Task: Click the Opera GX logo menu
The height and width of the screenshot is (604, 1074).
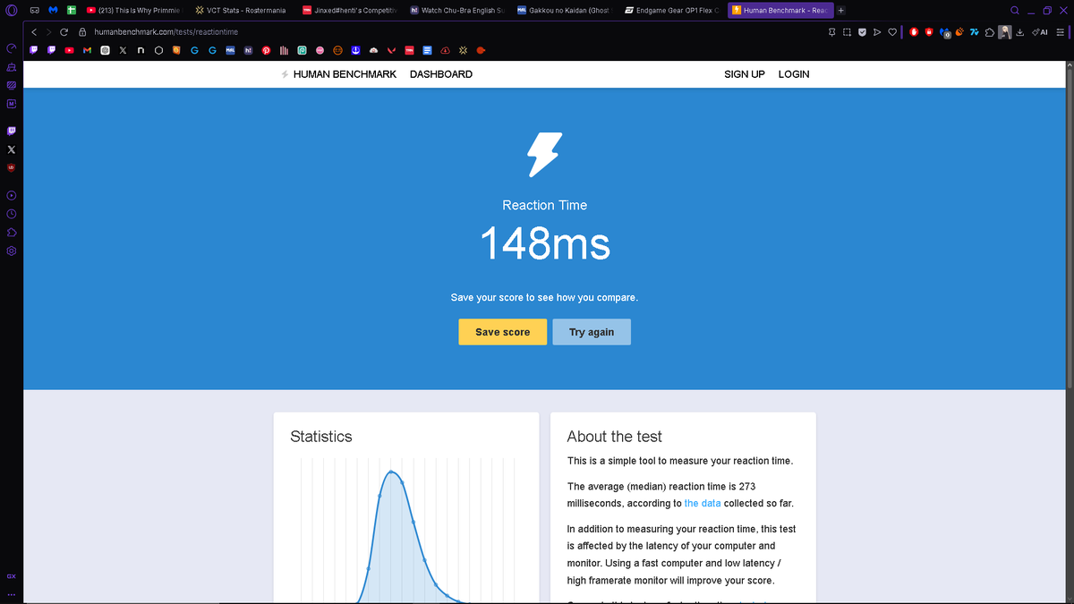Action: [11, 11]
